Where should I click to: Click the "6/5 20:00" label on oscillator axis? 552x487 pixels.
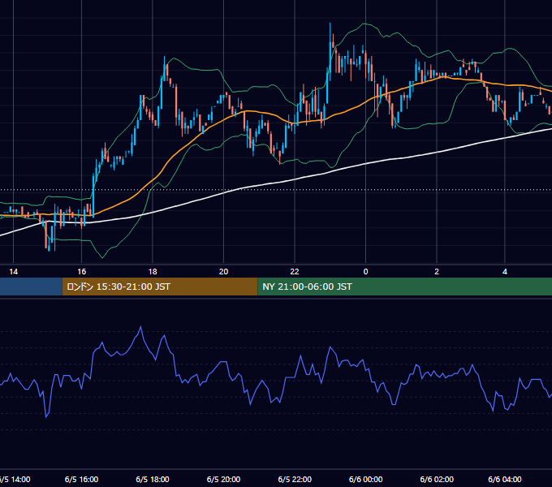pyautogui.click(x=223, y=479)
